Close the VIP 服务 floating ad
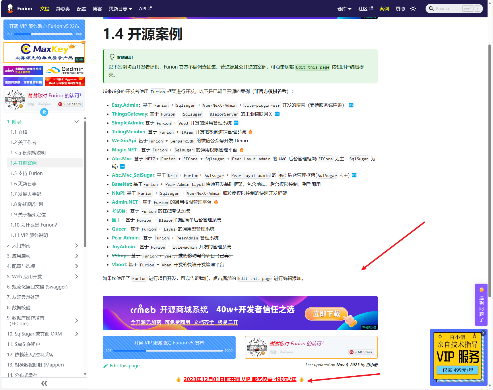493x390 pixels. tap(483, 333)
